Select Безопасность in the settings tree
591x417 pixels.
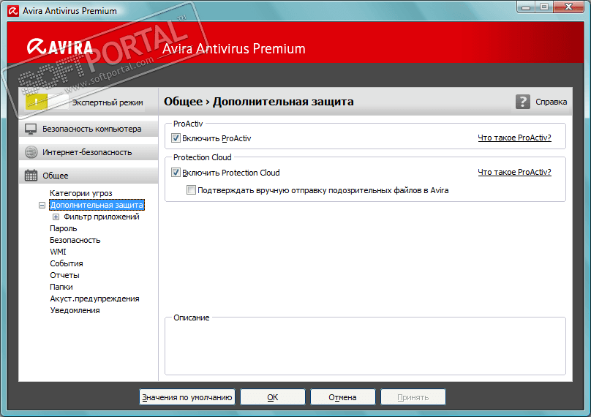click(75, 240)
